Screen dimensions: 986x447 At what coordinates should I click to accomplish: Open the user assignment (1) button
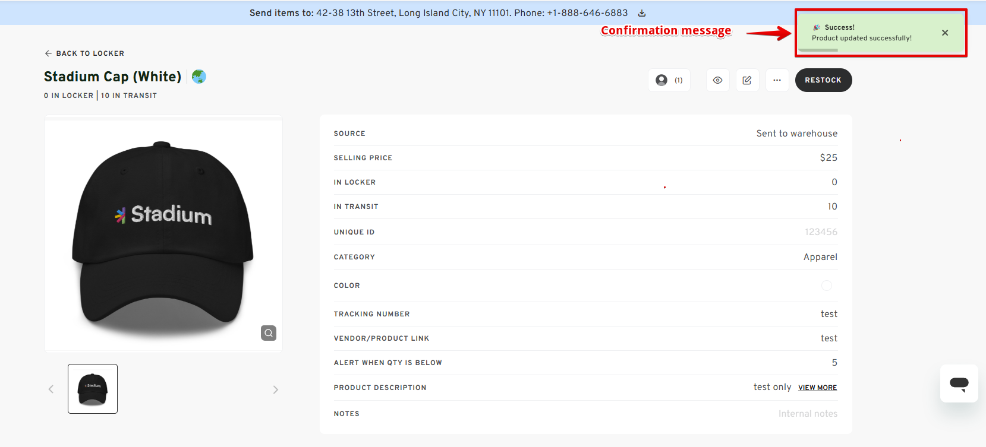(x=669, y=80)
